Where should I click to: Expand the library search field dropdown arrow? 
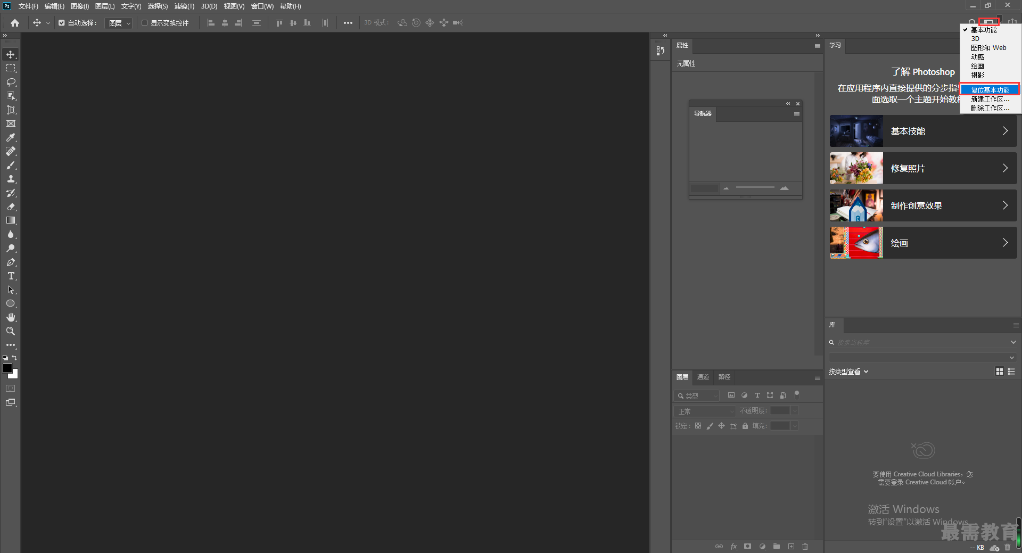pos(1013,342)
